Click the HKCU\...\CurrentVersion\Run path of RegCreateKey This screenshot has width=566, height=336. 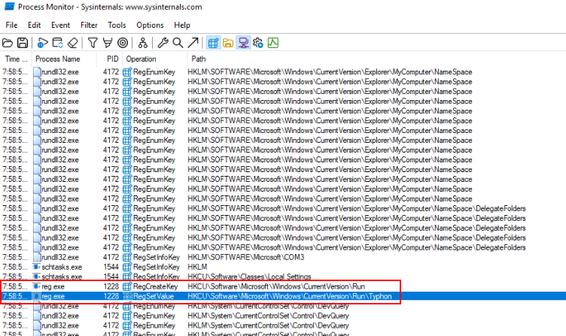[x=276, y=286]
